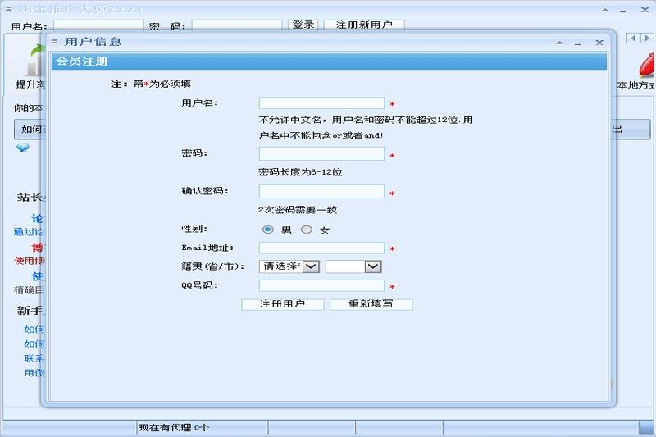This screenshot has width=656, height=437.
Task: Open the 请选择 province dropdown
Action: coord(289,266)
